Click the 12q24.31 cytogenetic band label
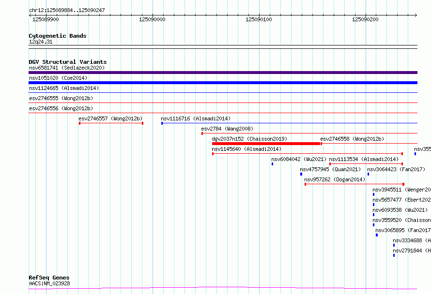 (41, 42)
